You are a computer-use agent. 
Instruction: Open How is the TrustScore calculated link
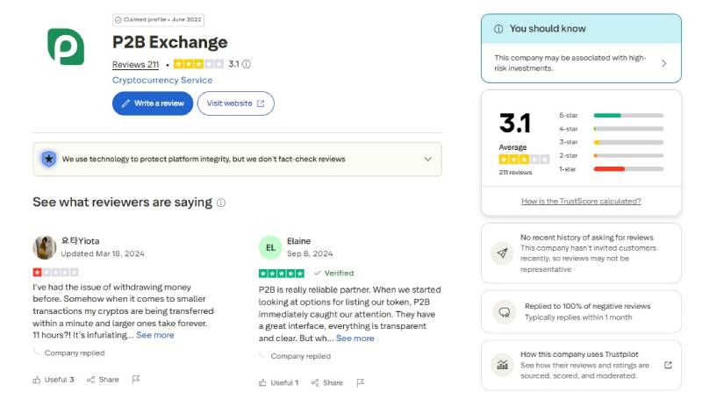pos(581,202)
